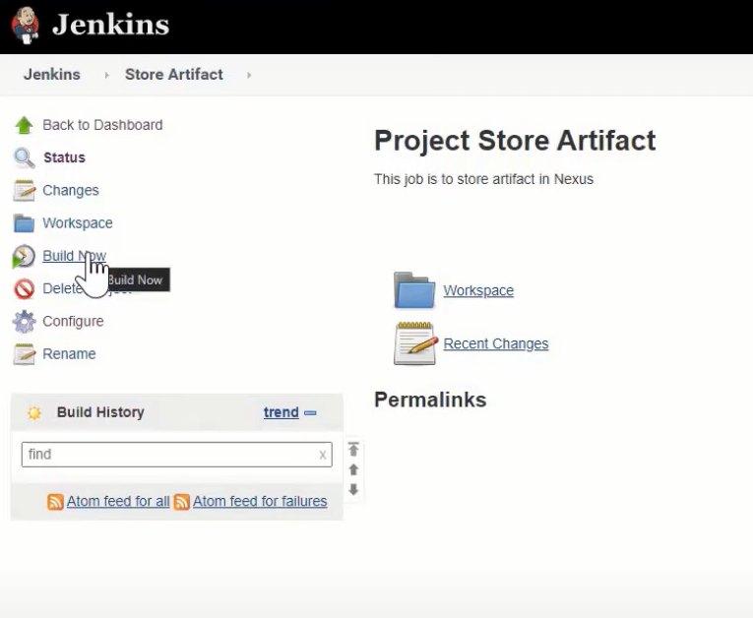Screen dimensions: 753x618
Task: Expand the arrow after Jenkins breadcrumb
Action: click(x=106, y=75)
